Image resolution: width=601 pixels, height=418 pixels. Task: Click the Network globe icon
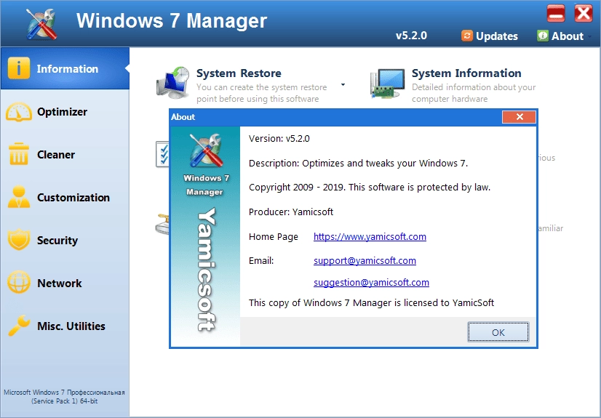point(18,283)
